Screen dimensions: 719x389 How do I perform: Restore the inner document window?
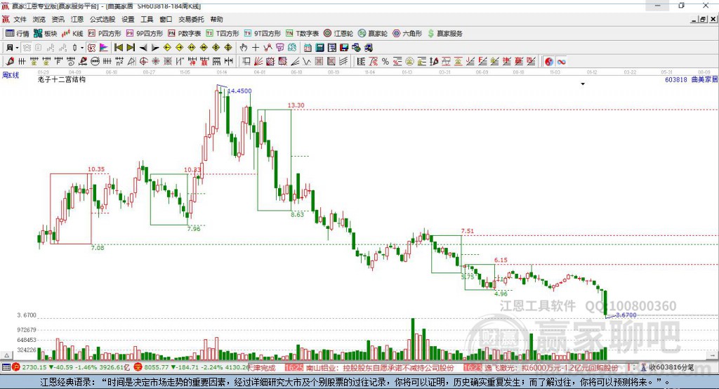coord(703,19)
